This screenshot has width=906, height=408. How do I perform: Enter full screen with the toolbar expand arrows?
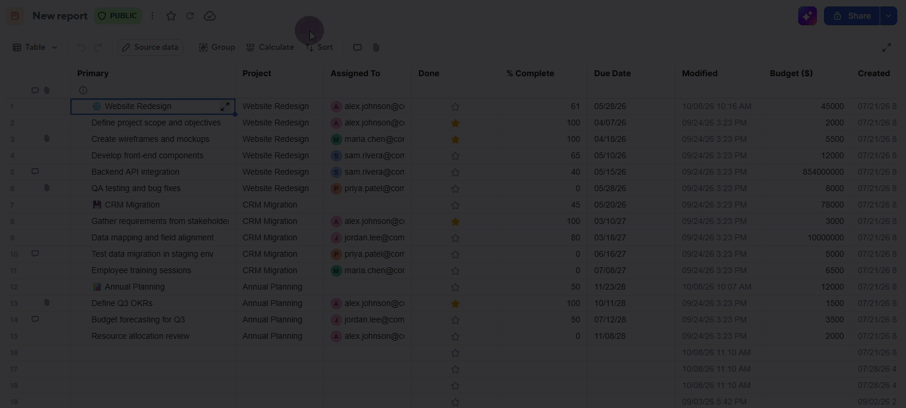pyautogui.click(x=887, y=47)
